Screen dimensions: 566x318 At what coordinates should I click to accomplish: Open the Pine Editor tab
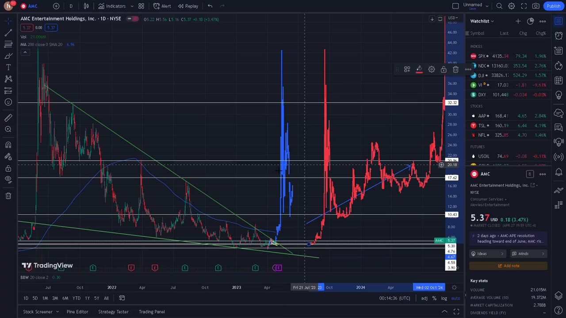click(x=77, y=312)
